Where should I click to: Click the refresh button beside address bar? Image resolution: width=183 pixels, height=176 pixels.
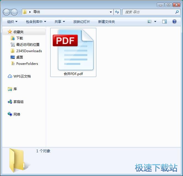click(x=117, y=12)
